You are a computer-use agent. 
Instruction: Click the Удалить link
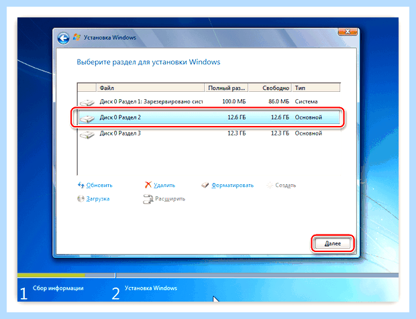point(164,185)
